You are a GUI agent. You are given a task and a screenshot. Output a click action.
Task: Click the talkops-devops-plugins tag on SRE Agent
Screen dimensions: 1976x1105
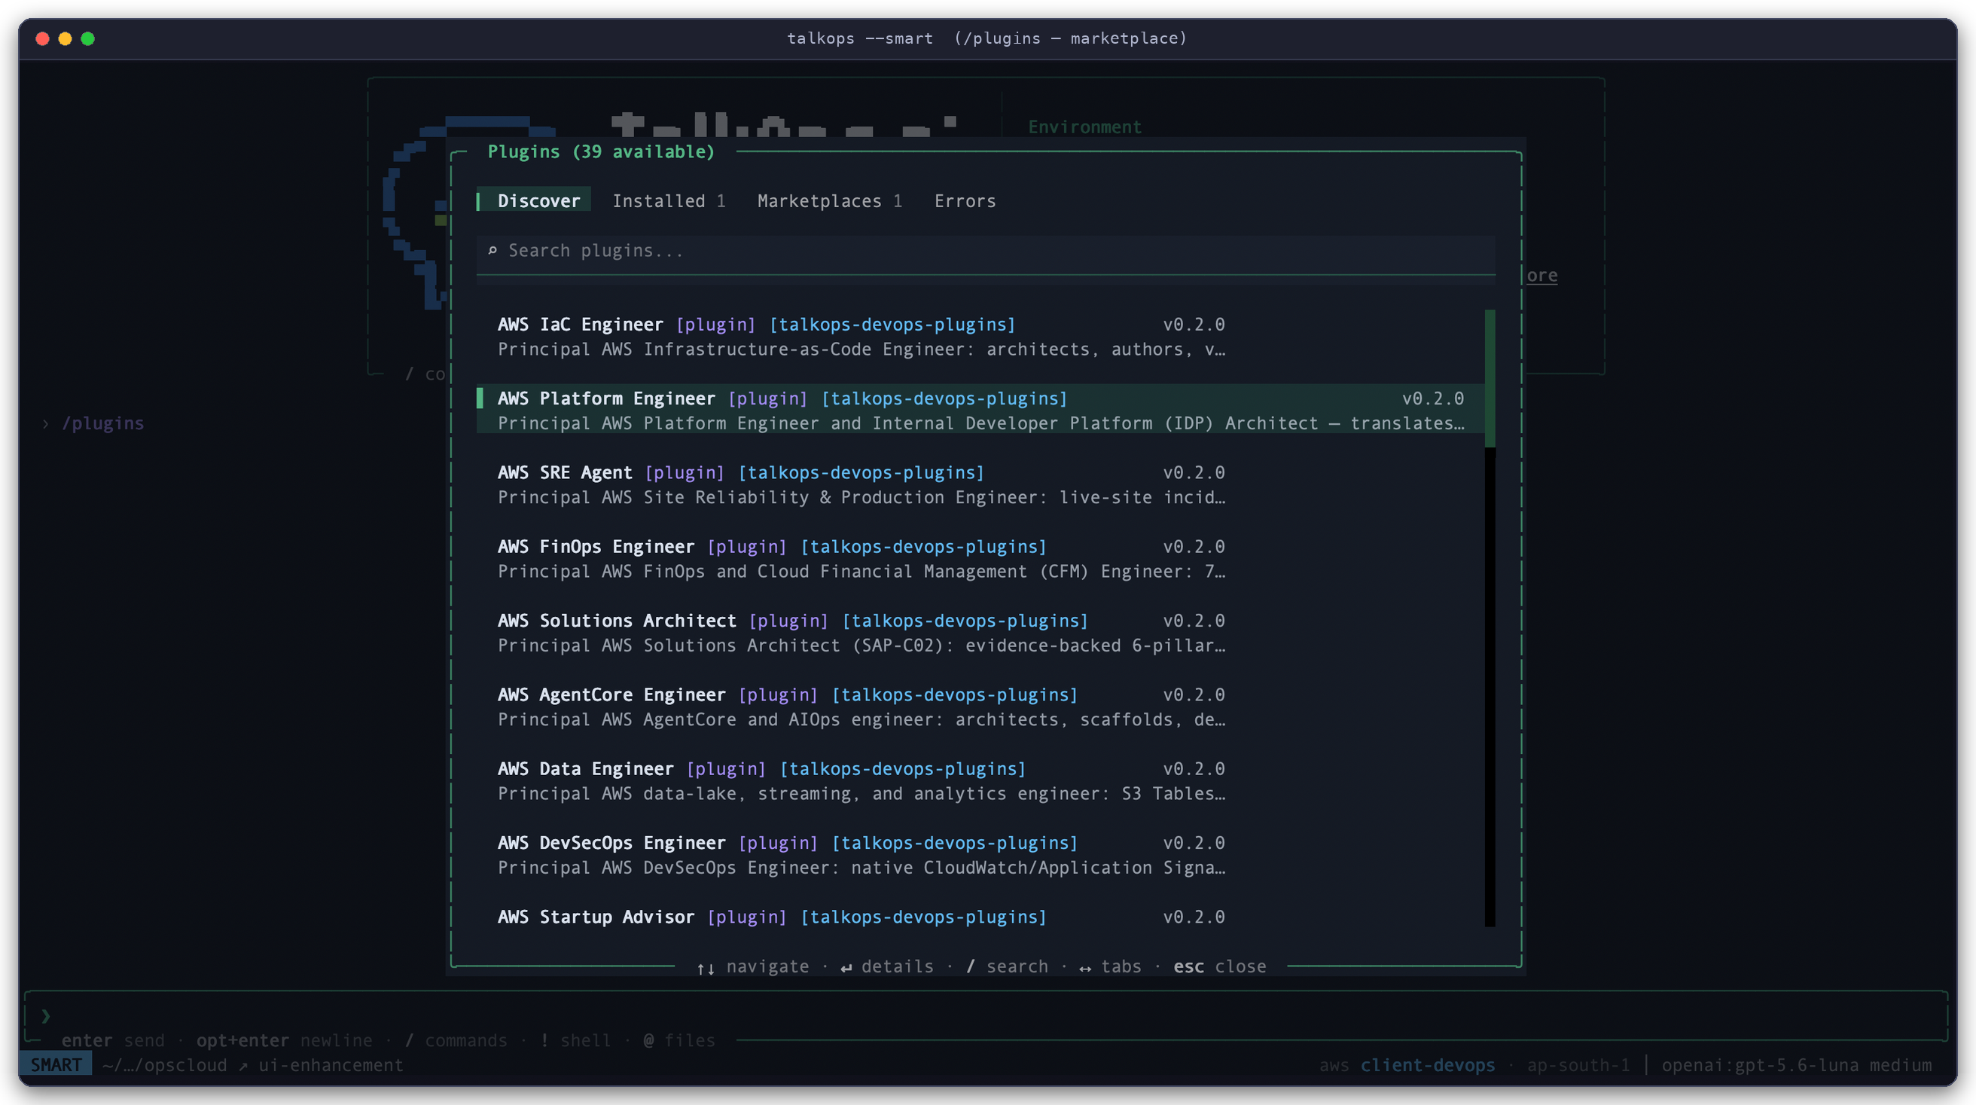[x=861, y=473]
